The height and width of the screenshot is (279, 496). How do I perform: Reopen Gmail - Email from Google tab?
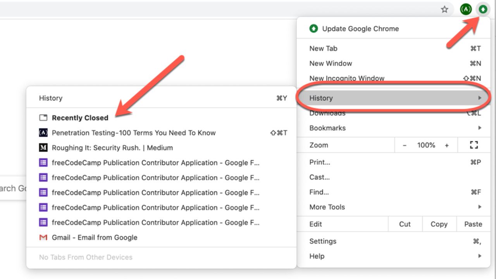[161, 238]
